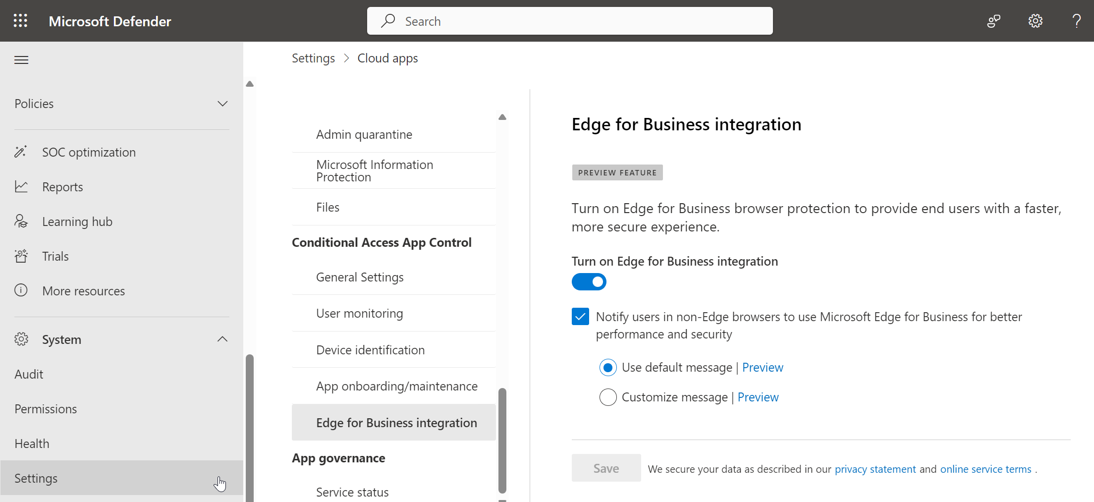Viewport: 1094px width, 502px height.
Task: Open the help question mark icon
Action: (x=1076, y=21)
